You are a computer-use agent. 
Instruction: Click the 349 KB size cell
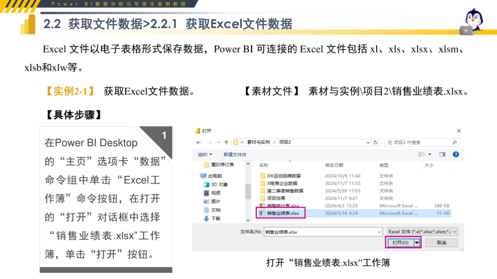click(441, 206)
